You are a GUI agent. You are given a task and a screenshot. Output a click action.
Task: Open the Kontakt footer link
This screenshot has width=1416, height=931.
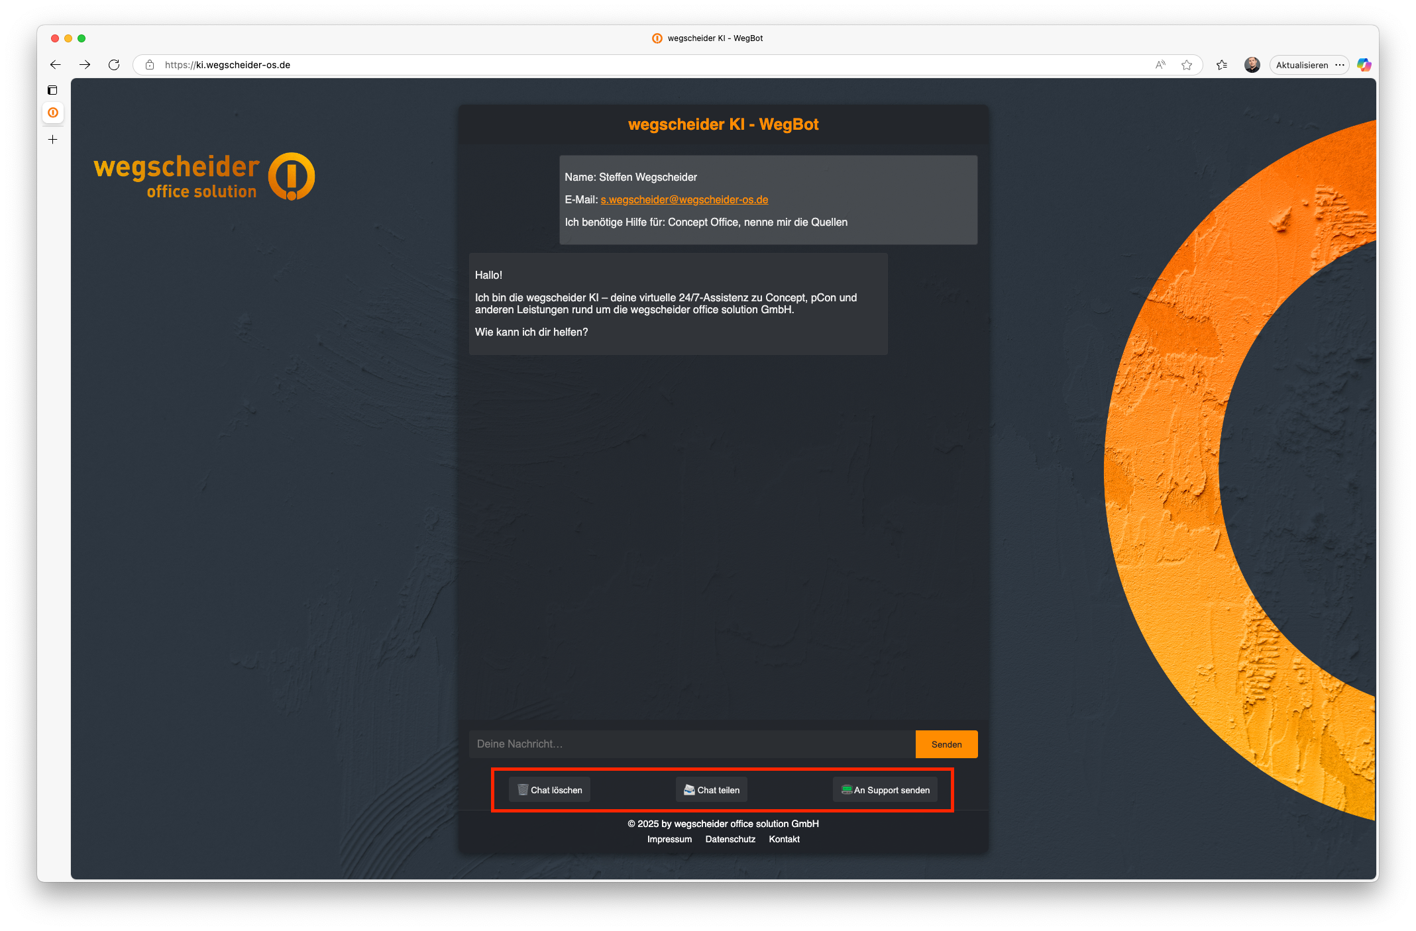(785, 839)
